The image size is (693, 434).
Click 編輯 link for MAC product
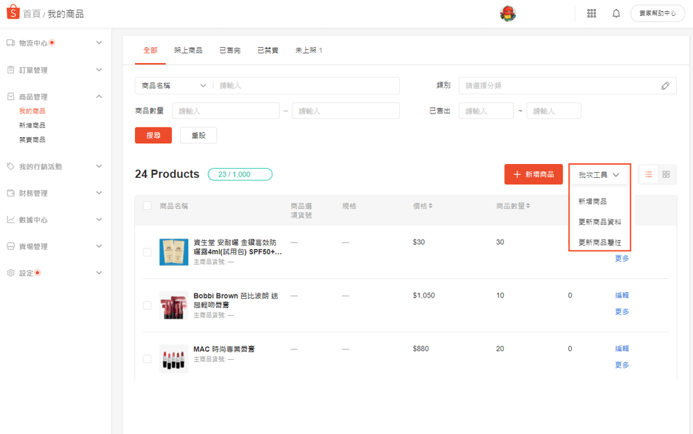click(x=622, y=349)
